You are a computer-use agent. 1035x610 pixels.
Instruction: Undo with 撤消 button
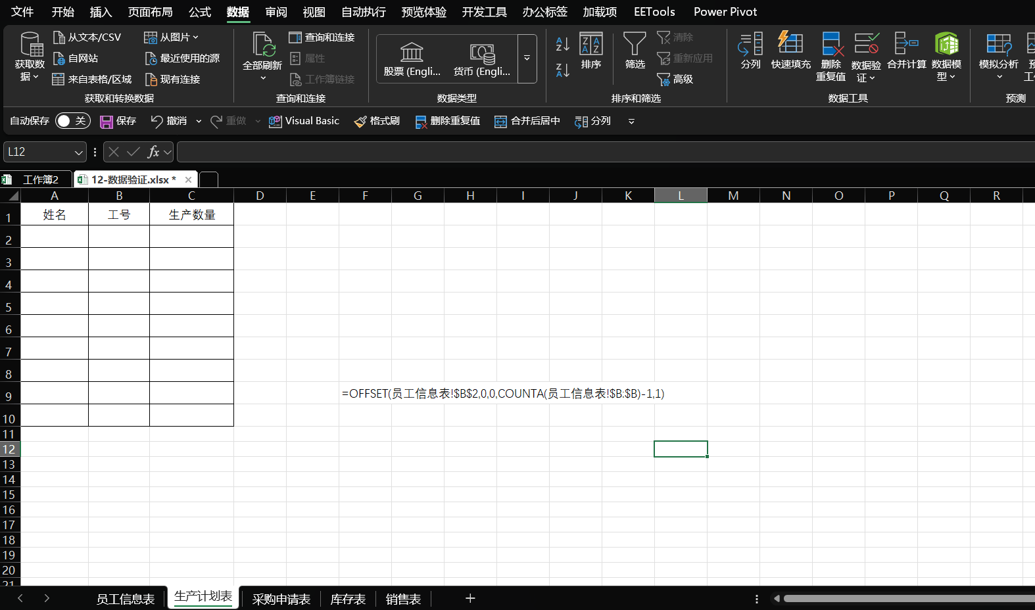[x=169, y=121]
